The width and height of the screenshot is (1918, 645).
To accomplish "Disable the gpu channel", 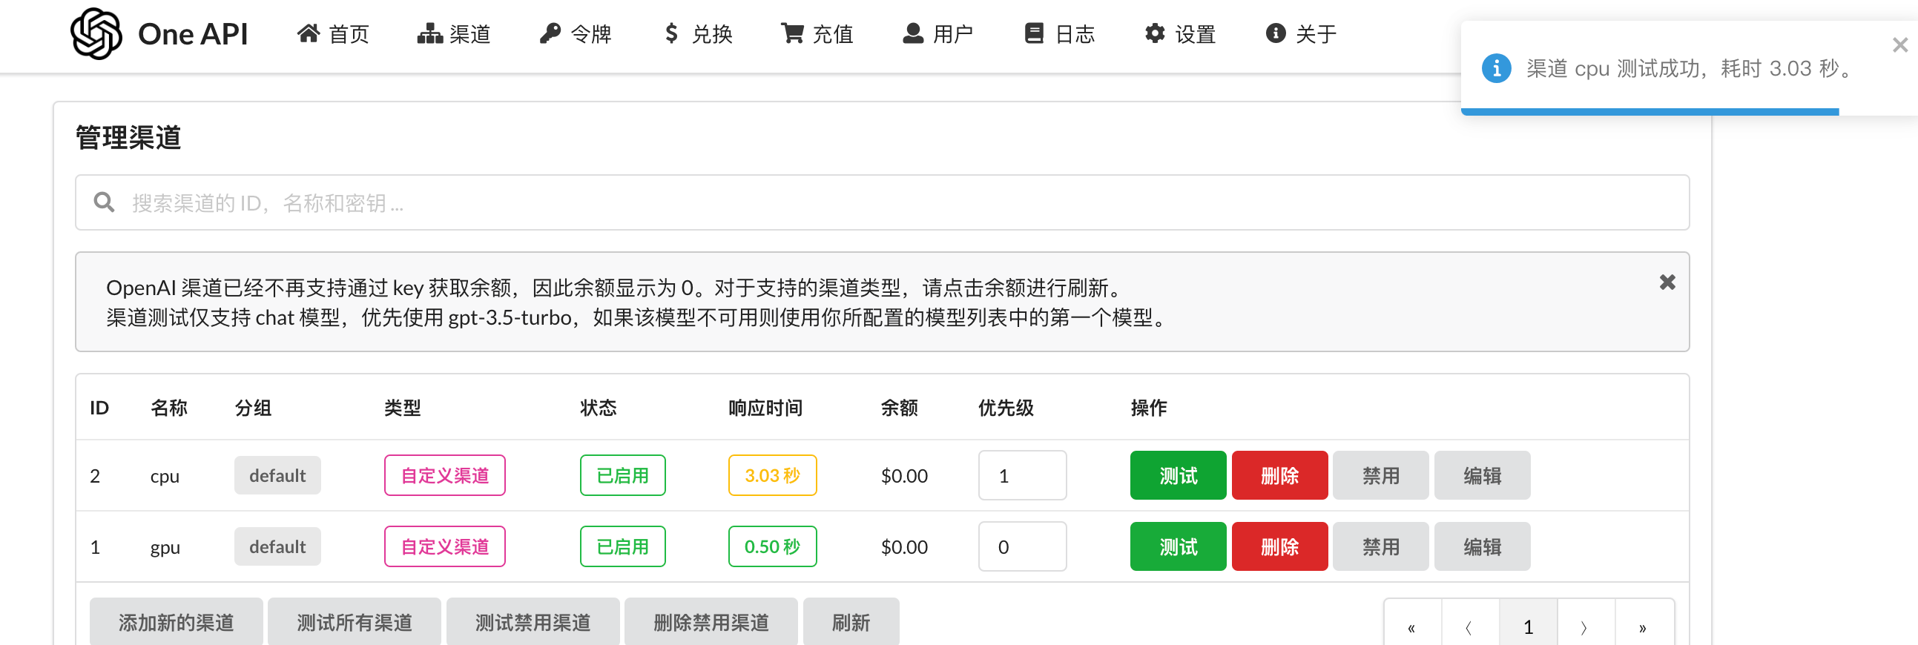I will [1380, 547].
